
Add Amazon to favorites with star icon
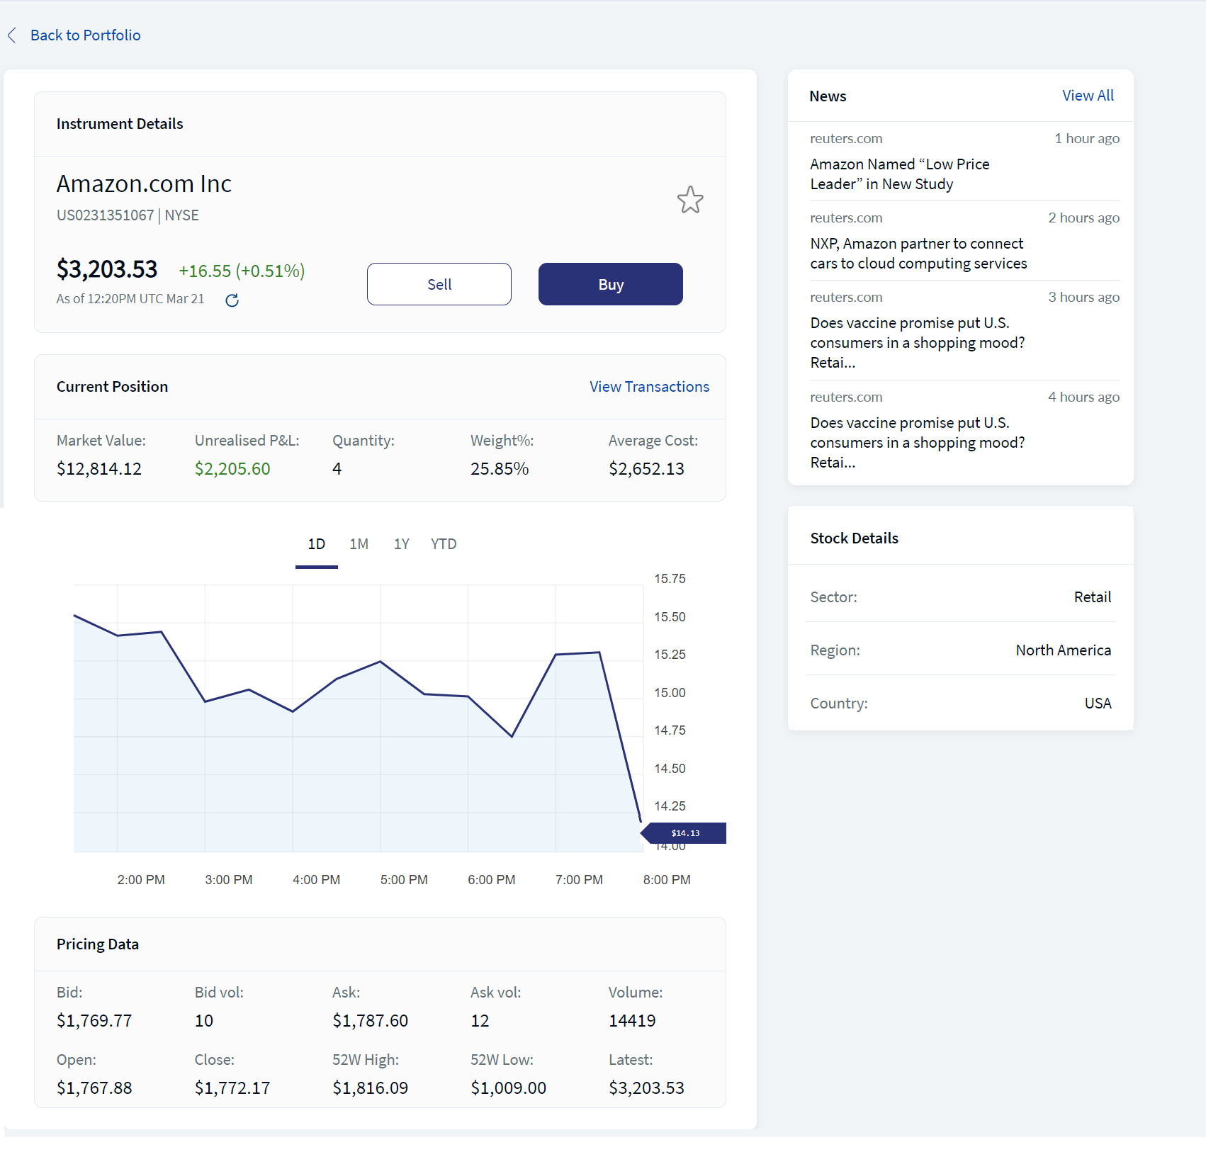690,200
